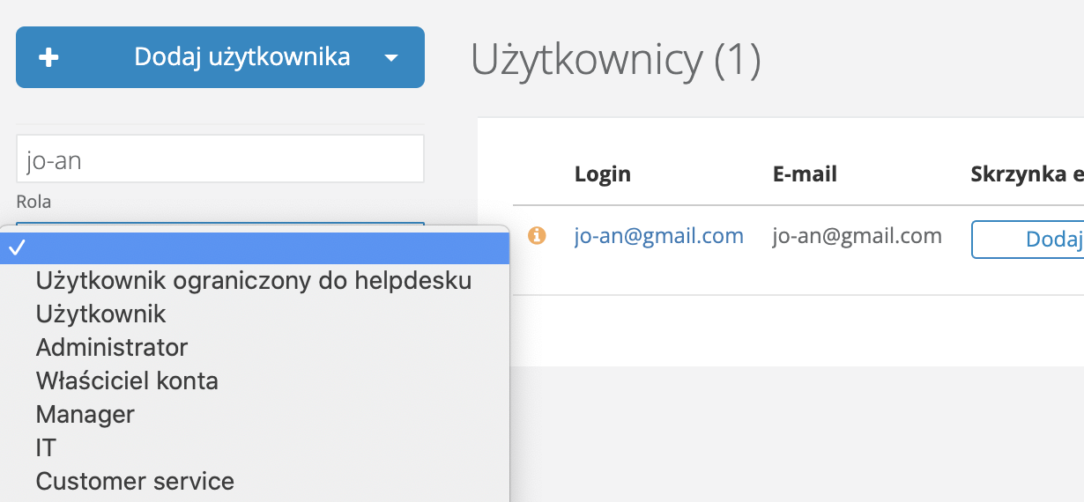Choose the plain Użytkownik role option
The height and width of the screenshot is (502, 1084).
click(x=101, y=314)
